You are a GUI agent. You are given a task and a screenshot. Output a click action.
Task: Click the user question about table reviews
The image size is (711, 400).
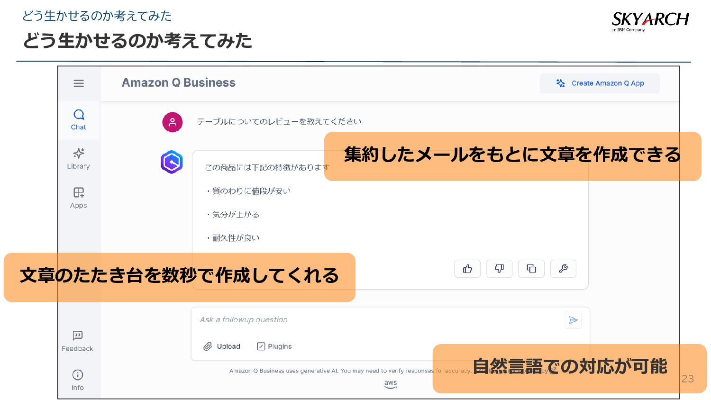click(279, 122)
